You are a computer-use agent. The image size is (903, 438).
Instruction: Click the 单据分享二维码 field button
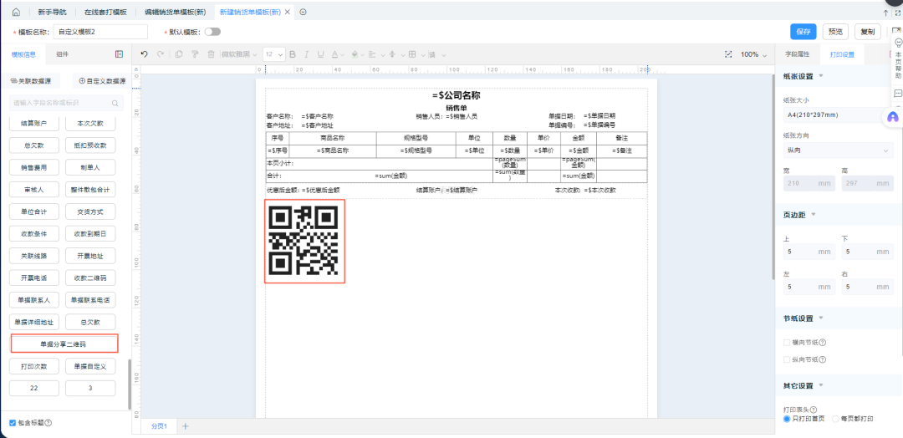click(x=64, y=344)
